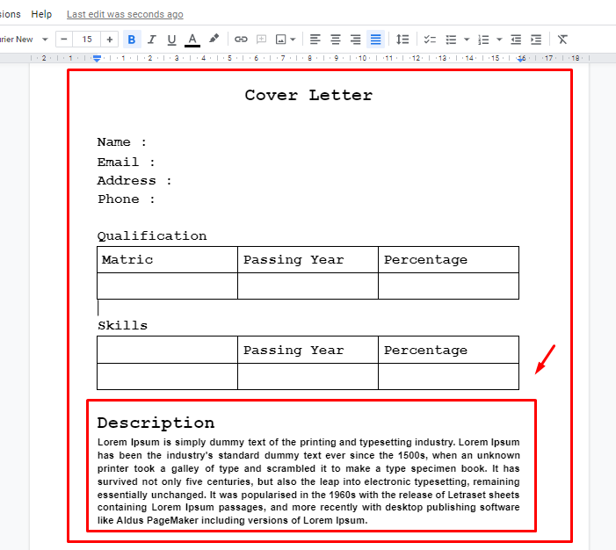The width and height of the screenshot is (616, 550).
Task: Insert a bulleted list
Action: pyautogui.click(x=451, y=40)
